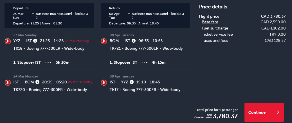
Task: Click the total price 3,780.37 amount
Action: click(225, 116)
